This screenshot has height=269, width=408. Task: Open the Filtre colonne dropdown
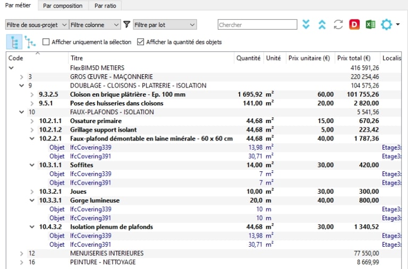[95, 25]
